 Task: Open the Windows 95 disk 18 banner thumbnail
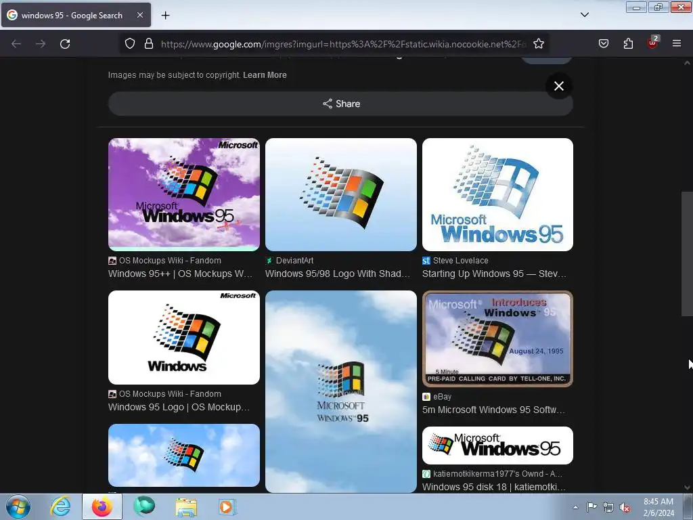point(497,446)
